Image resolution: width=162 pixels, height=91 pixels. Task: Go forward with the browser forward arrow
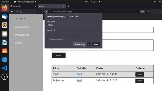tap(17, 12)
